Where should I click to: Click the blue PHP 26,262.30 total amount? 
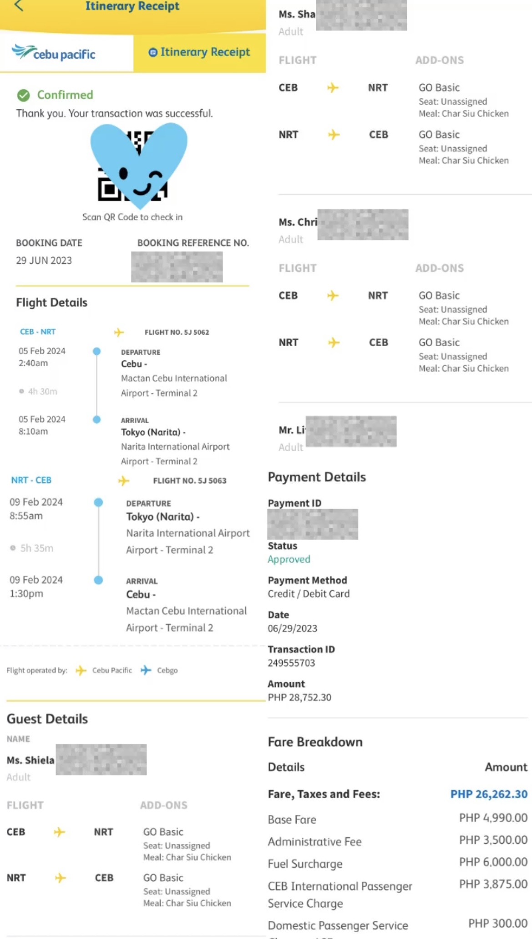[x=489, y=794]
